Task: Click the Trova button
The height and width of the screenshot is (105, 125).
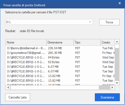Action: coord(109,22)
